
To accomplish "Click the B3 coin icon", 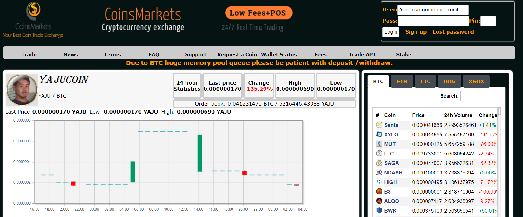I will (379, 192).
